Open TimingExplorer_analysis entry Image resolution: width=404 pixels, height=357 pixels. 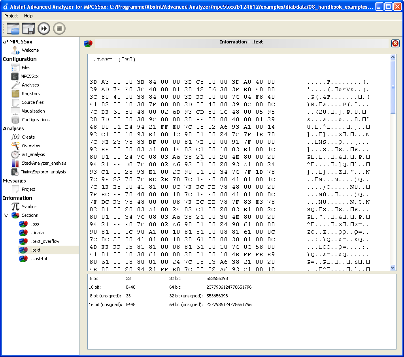(x=43, y=172)
